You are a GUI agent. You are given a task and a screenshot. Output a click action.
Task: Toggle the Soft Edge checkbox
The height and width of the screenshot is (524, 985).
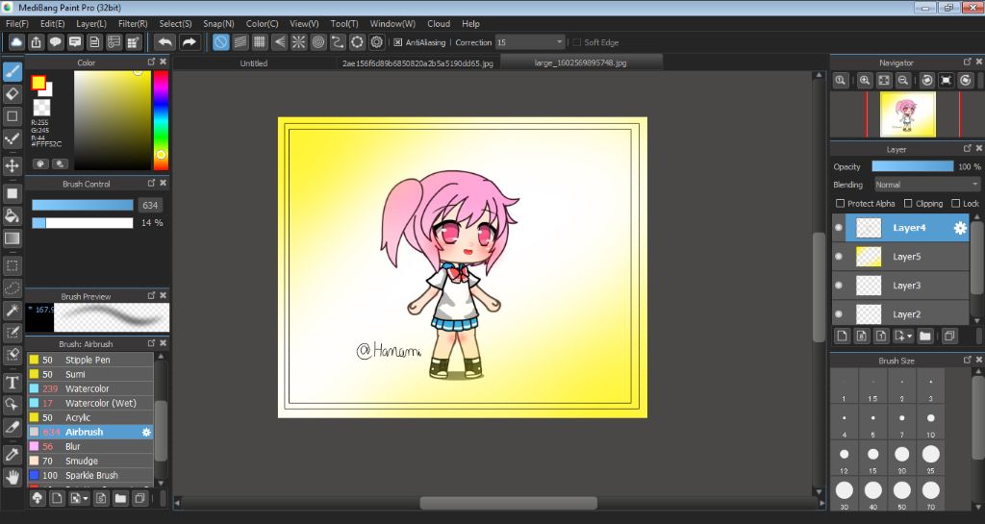(577, 42)
